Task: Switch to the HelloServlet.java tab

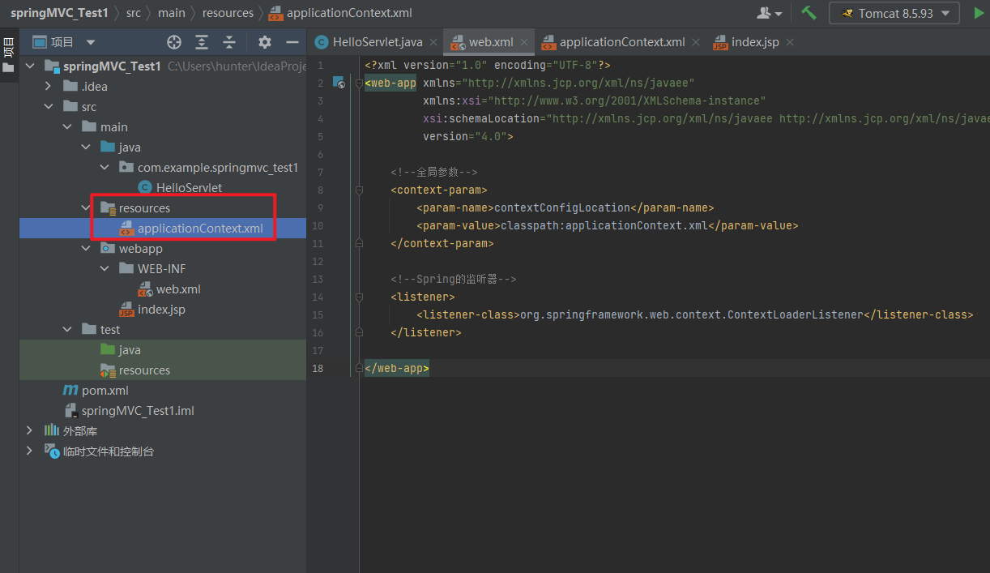Action: click(377, 42)
